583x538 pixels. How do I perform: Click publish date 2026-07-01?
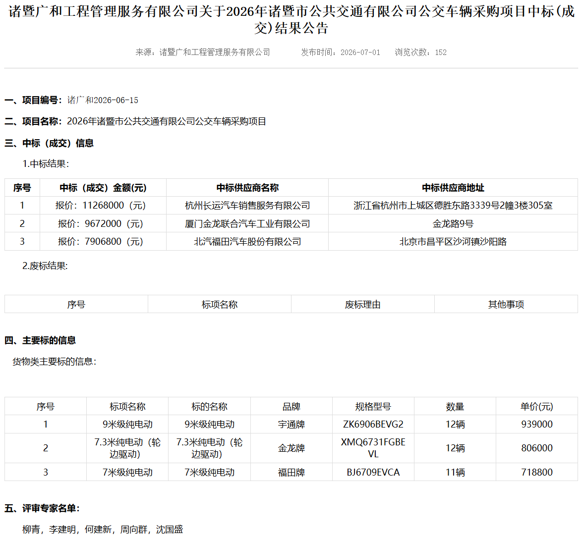pyautogui.click(x=360, y=53)
